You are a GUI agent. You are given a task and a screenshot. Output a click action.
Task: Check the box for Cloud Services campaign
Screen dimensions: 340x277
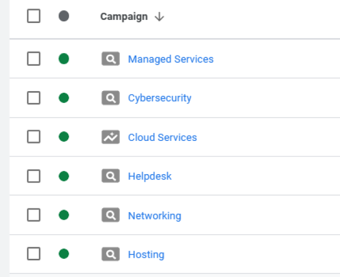coord(34,137)
